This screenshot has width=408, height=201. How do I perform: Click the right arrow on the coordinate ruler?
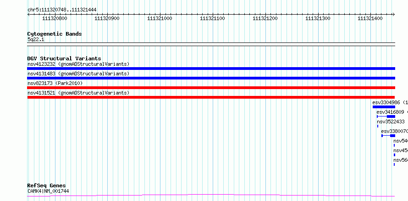(x=394, y=15)
